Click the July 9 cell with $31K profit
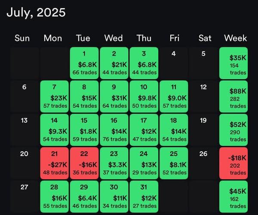 click(114, 97)
